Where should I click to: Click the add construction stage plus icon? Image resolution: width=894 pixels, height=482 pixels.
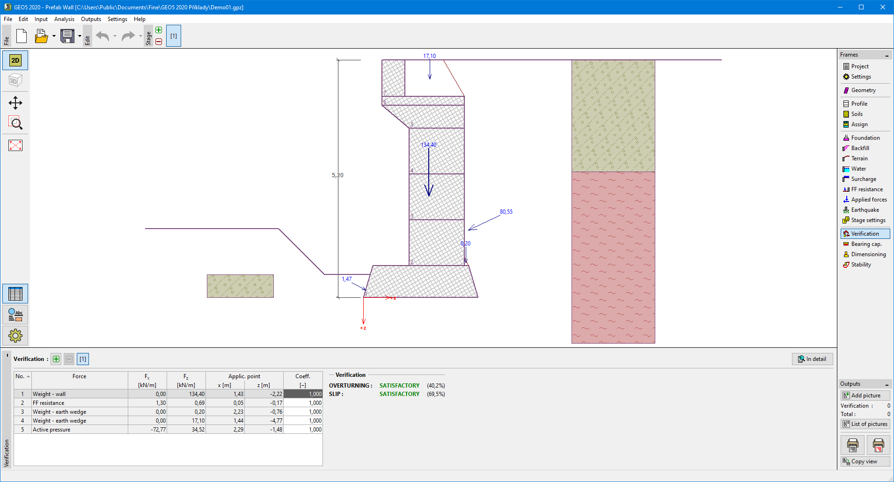[159, 30]
